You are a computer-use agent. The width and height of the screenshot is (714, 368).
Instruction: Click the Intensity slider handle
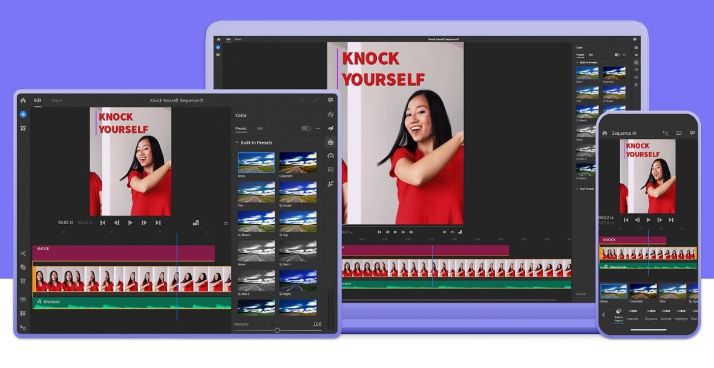(277, 331)
